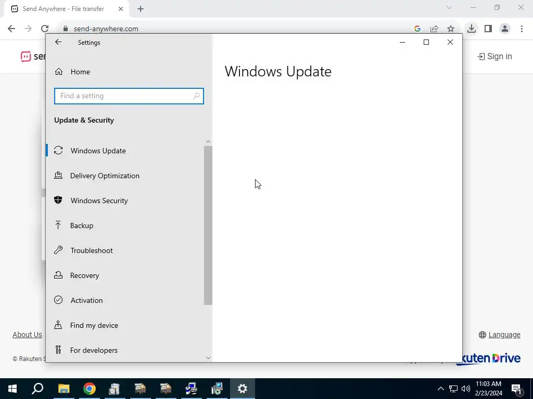Image resolution: width=533 pixels, height=399 pixels.
Task: Click the For developers tools icon
Action: [x=58, y=350]
